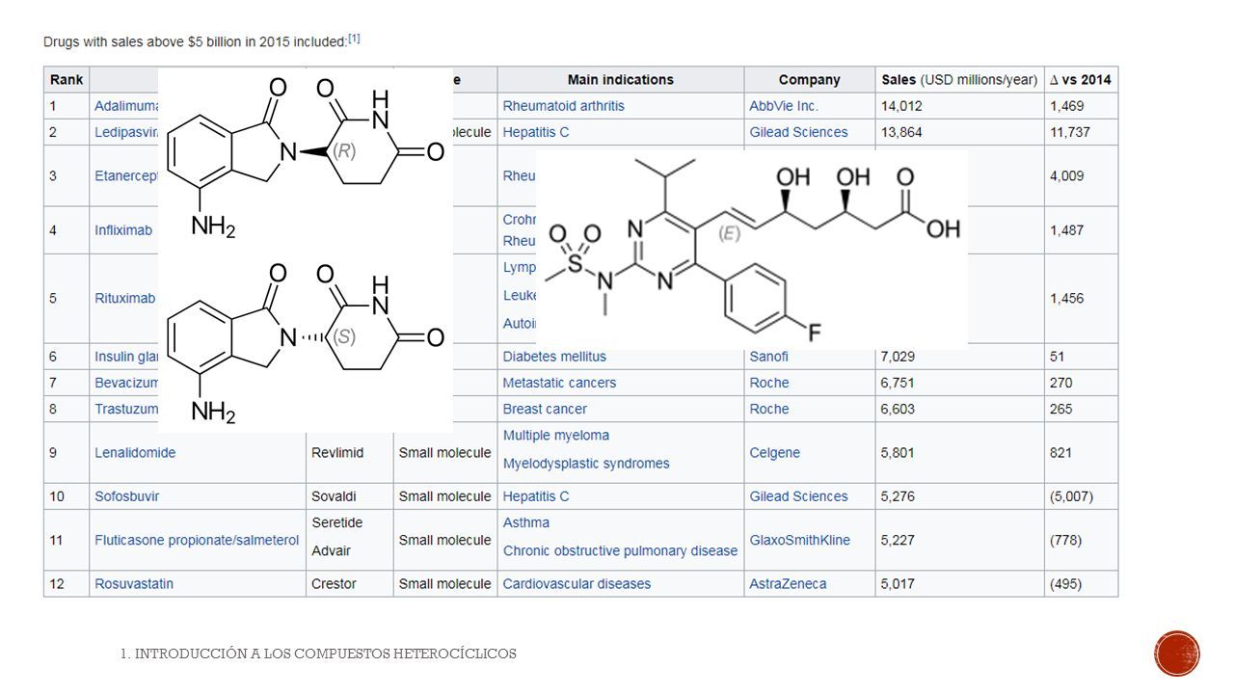The height and width of the screenshot is (694, 1234).
Task: Select the delta value (495)
Action: click(1066, 584)
